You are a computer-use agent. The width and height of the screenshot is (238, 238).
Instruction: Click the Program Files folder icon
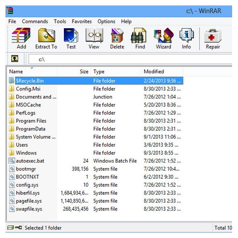11,121
